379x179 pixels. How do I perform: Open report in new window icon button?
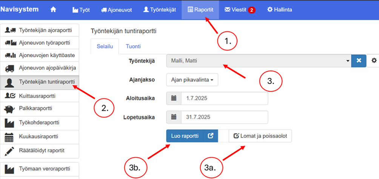211,136
